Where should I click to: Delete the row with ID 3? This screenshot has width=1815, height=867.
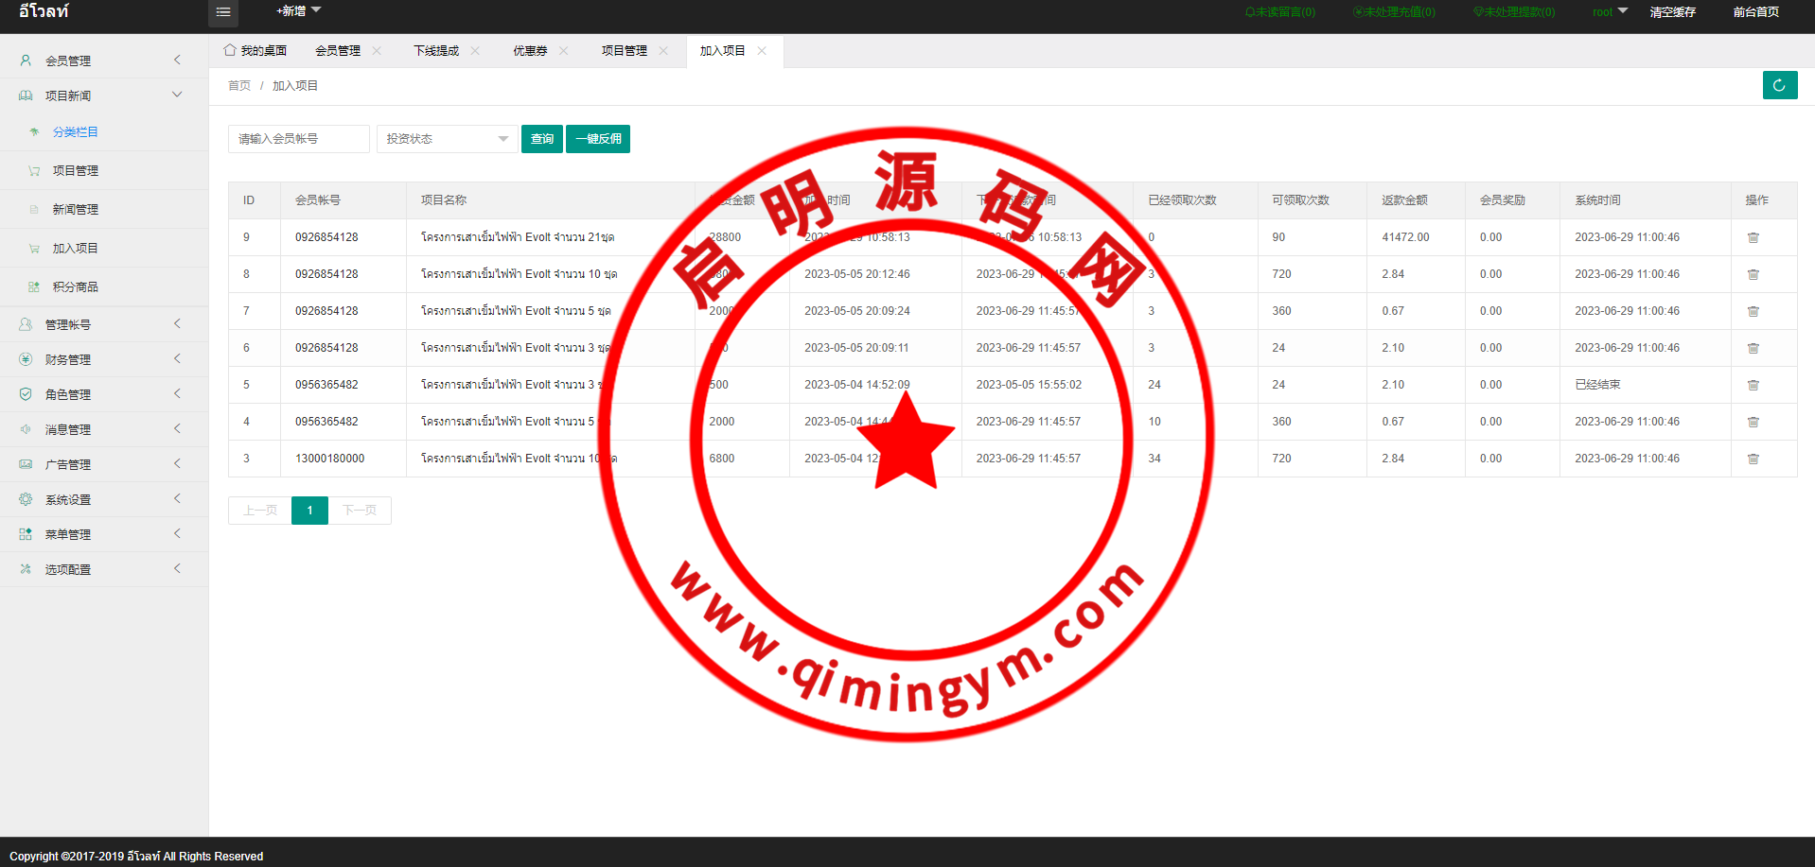1753,459
